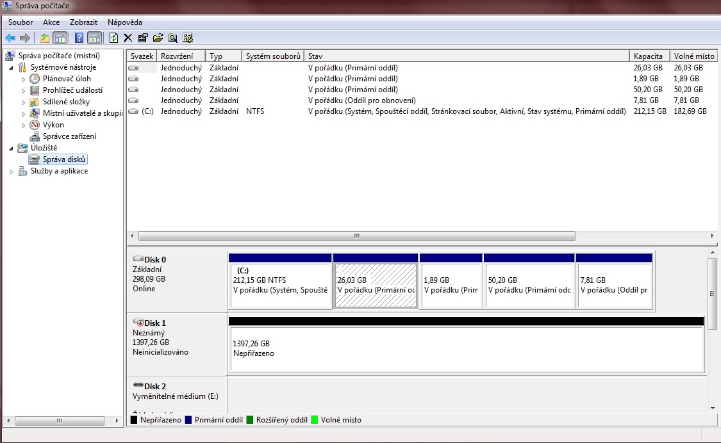Image resolution: width=721 pixels, height=443 pixels.
Task: Open the Zobrazit menu
Action: click(83, 22)
